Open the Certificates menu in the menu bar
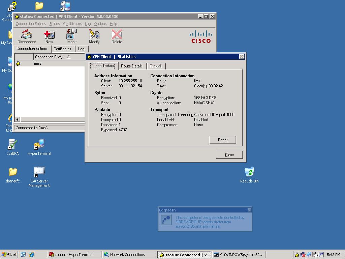Screen dimensions: 345x259 tap(72, 24)
